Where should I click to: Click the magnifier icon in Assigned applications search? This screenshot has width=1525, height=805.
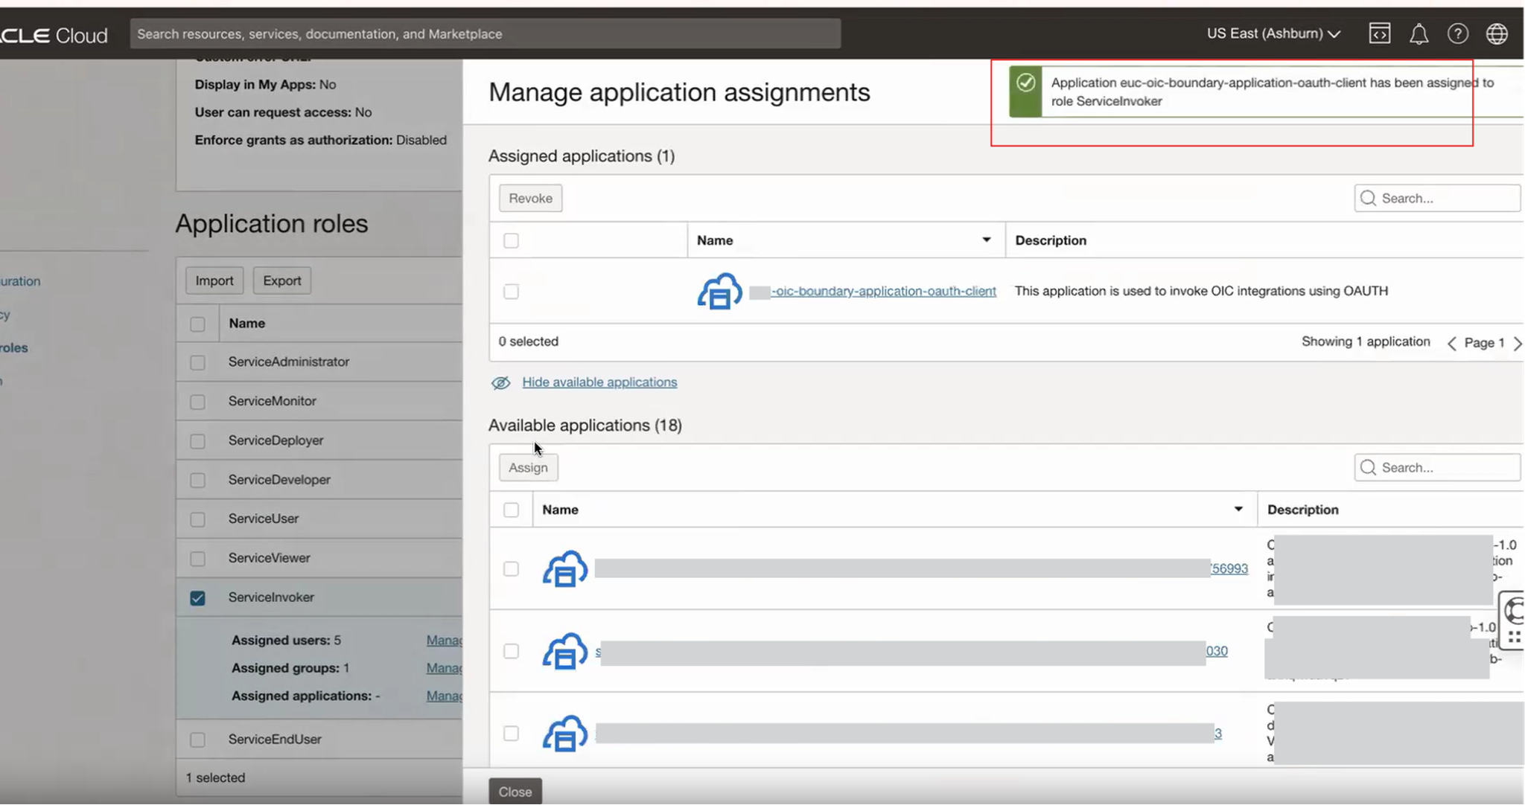pos(1369,198)
